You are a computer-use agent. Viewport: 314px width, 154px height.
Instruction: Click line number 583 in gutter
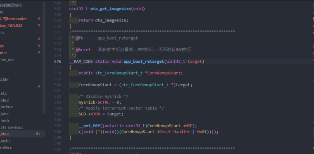[58, 102]
